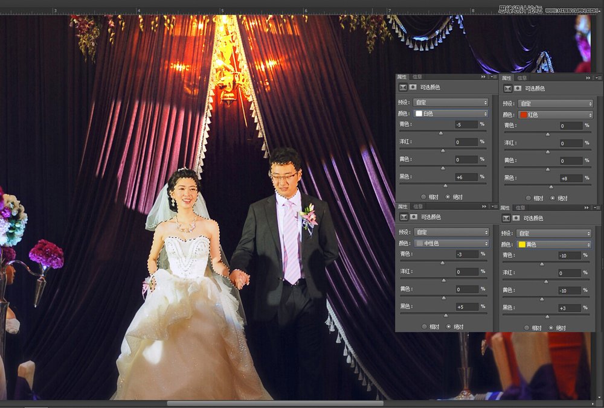Open the 颜色 dropdown showing 白色
604x408 pixels.
[451, 113]
